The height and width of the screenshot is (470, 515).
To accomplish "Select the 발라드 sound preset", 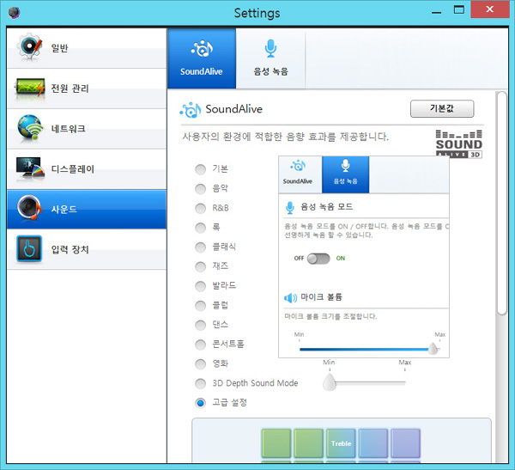I will (200, 286).
